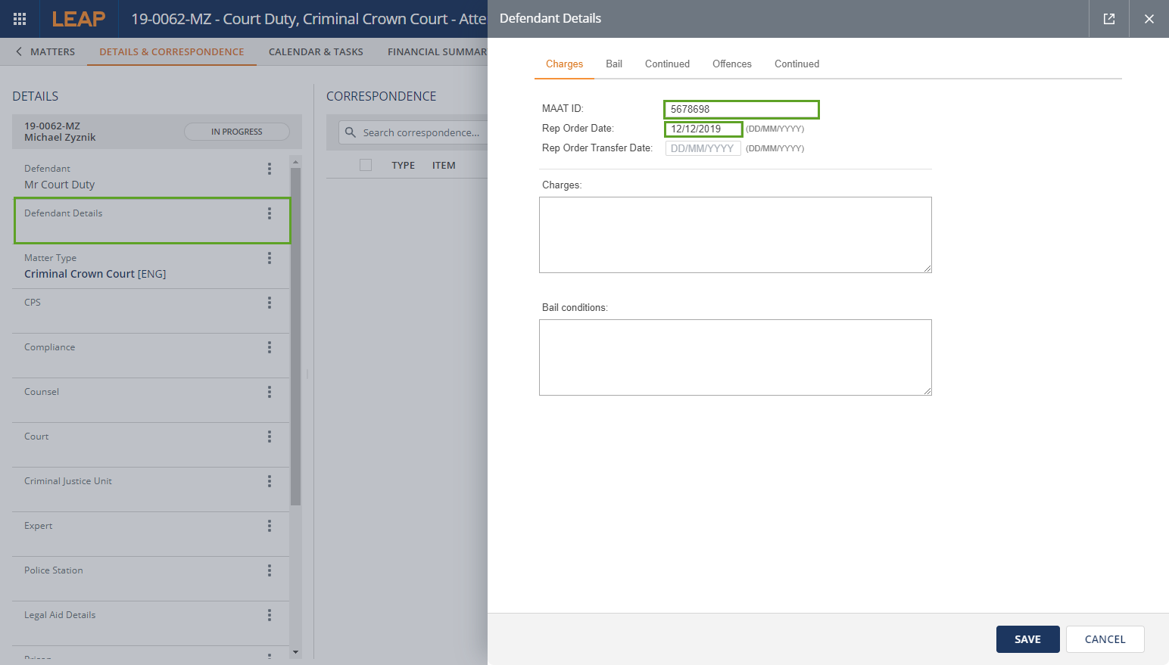This screenshot has height=665, width=1169.
Task: Tick the select-all correspondence checkbox
Action: coord(366,165)
